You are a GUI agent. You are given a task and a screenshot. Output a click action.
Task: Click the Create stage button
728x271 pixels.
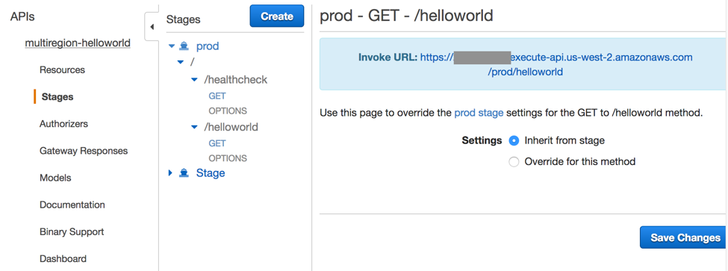pos(277,16)
